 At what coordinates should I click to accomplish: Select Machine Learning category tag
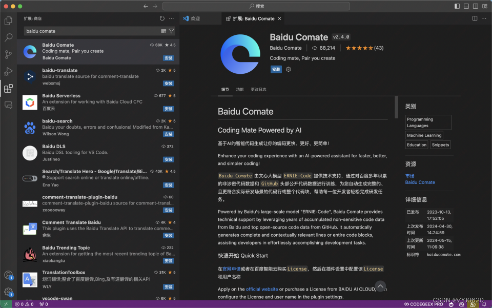point(424,135)
